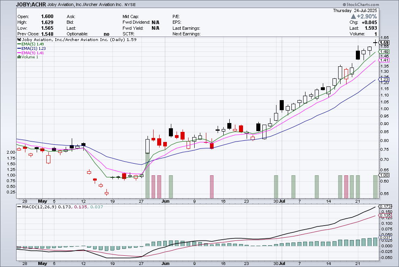
Task: Click the green 1.49 EMA axis tag
Action: [384, 52]
